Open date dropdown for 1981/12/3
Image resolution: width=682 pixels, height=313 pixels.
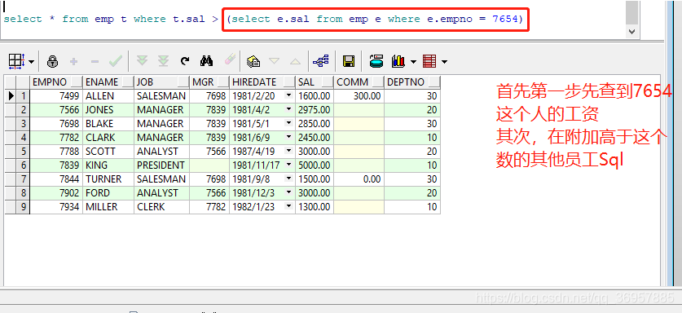point(288,193)
